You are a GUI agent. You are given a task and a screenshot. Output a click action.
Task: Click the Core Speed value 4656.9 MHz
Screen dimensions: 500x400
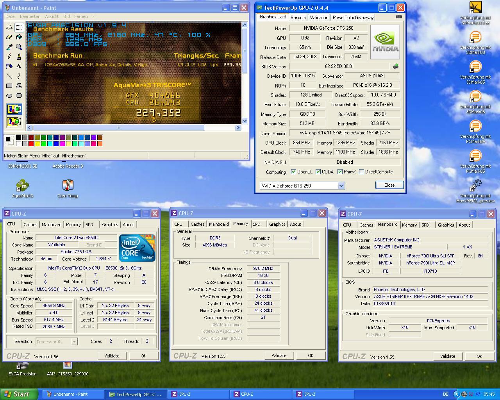54,306
